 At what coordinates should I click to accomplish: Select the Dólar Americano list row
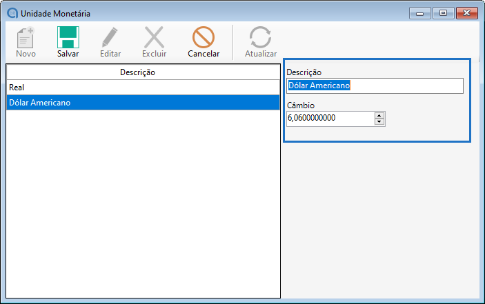[x=143, y=103]
